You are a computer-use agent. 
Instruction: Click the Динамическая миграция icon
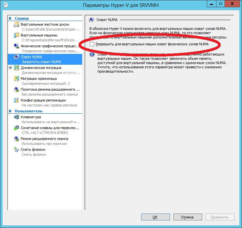tap(16, 68)
